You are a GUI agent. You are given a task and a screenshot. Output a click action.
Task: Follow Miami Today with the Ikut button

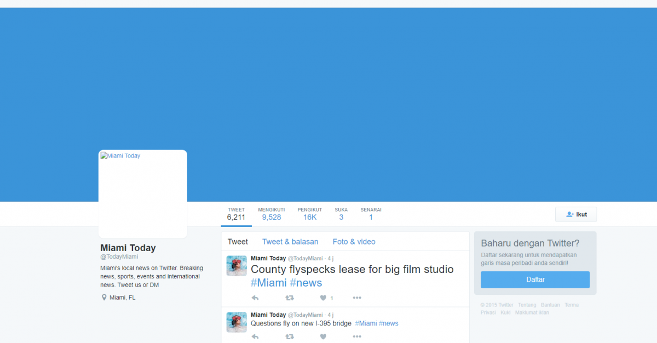(576, 214)
